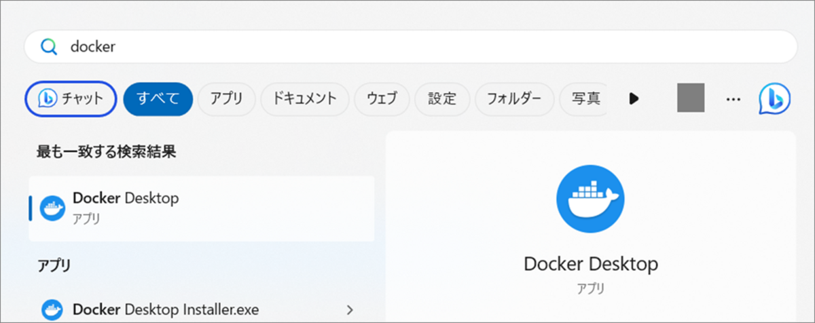This screenshot has height=323, width=815.
Task: Click the アプリ section heading in results
Action: point(54,265)
